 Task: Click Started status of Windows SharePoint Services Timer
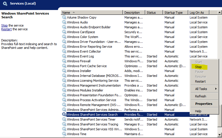point(152,119)
